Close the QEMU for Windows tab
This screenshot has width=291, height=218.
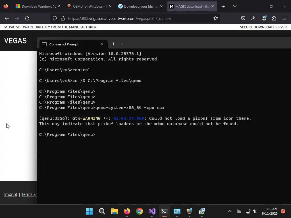point(110,6)
